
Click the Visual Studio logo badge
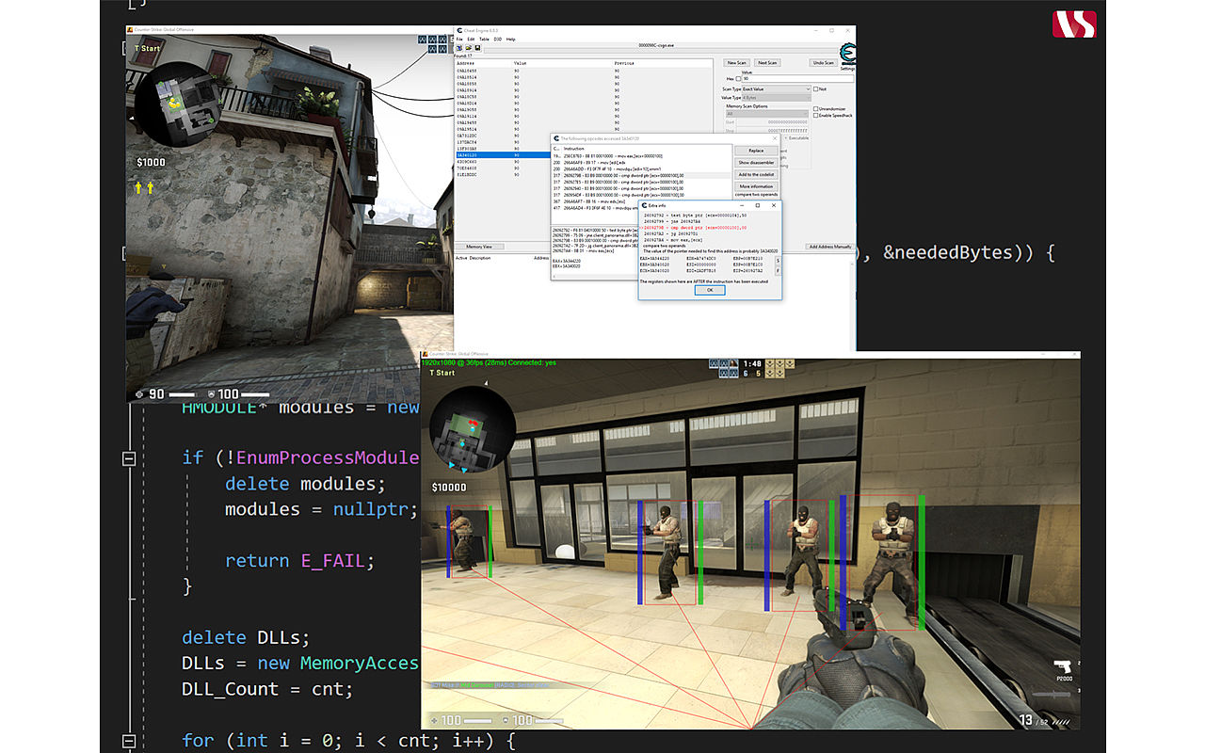[x=1074, y=24]
